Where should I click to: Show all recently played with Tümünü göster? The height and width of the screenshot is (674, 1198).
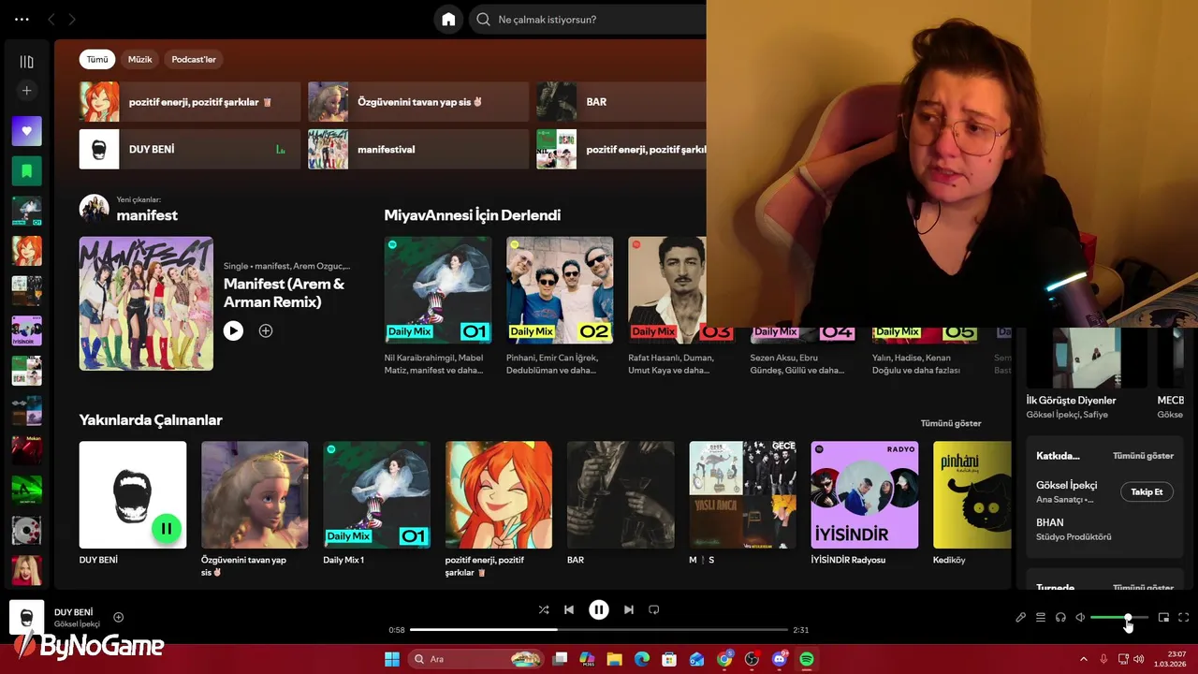point(951,423)
